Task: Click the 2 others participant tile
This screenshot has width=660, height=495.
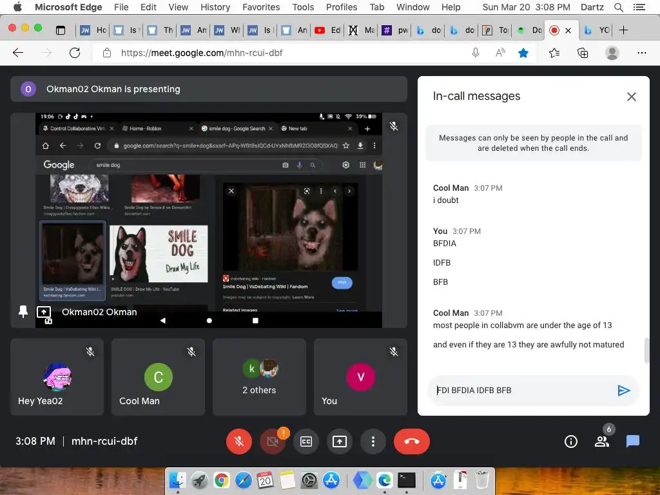Action: click(x=259, y=376)
